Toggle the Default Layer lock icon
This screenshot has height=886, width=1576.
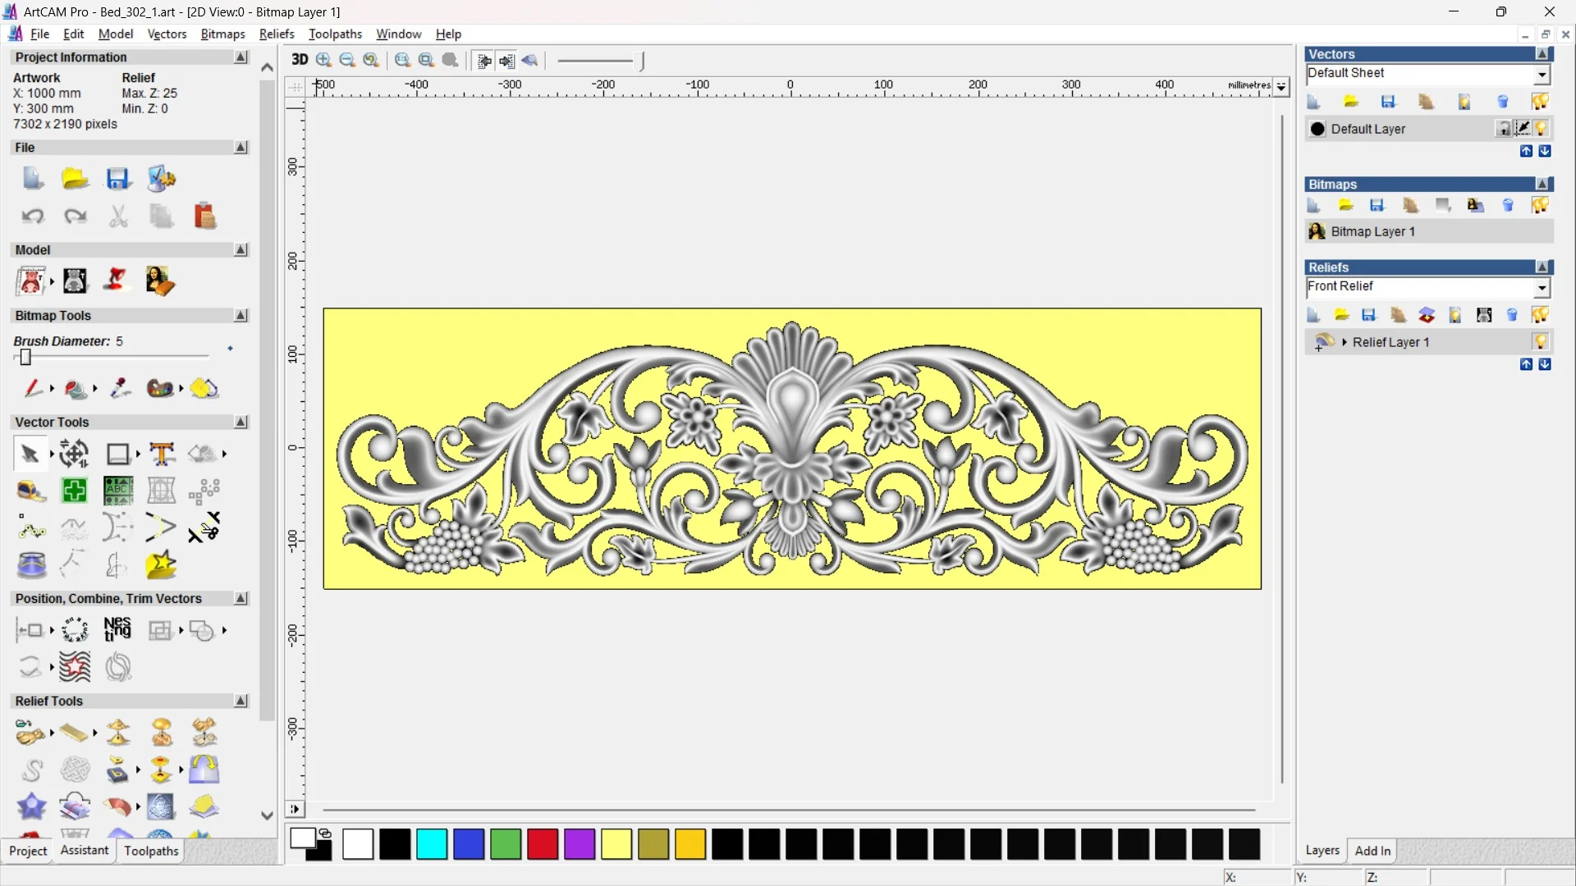[1503, 129]
